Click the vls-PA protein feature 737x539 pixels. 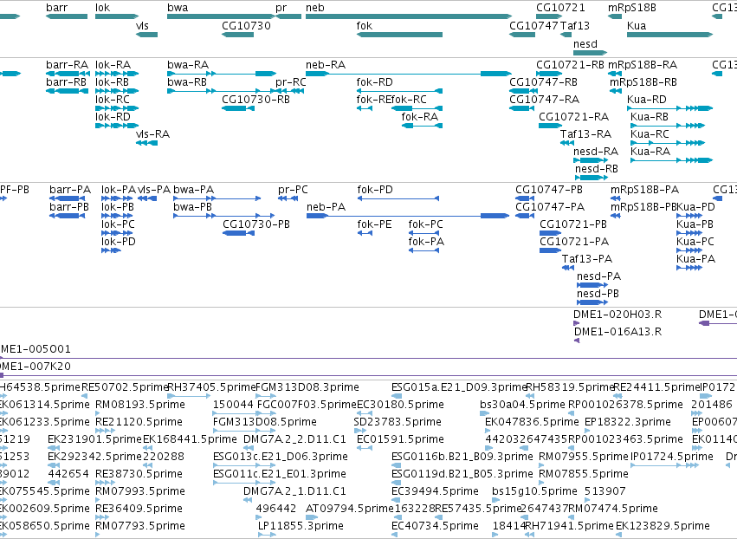pos(147,198)
